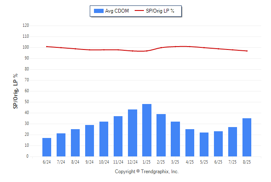Click the y-axis value 100

(x=26, y=47)
